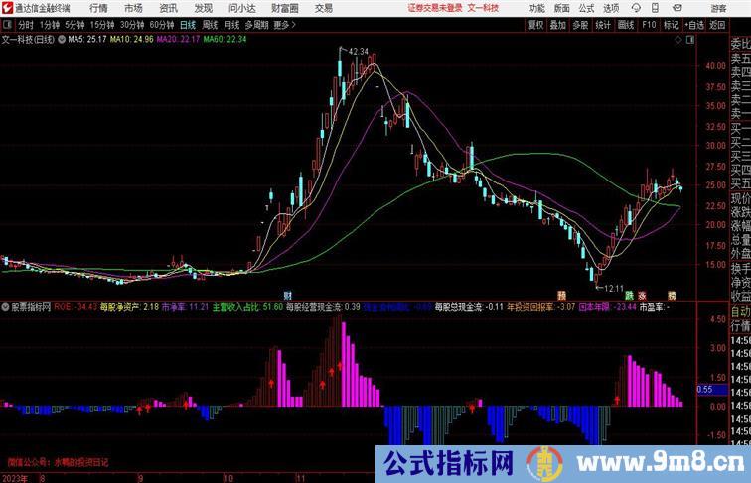Select the 周线 period tab
The width and height of the screenshot is (751, 483).
point(210,25)
